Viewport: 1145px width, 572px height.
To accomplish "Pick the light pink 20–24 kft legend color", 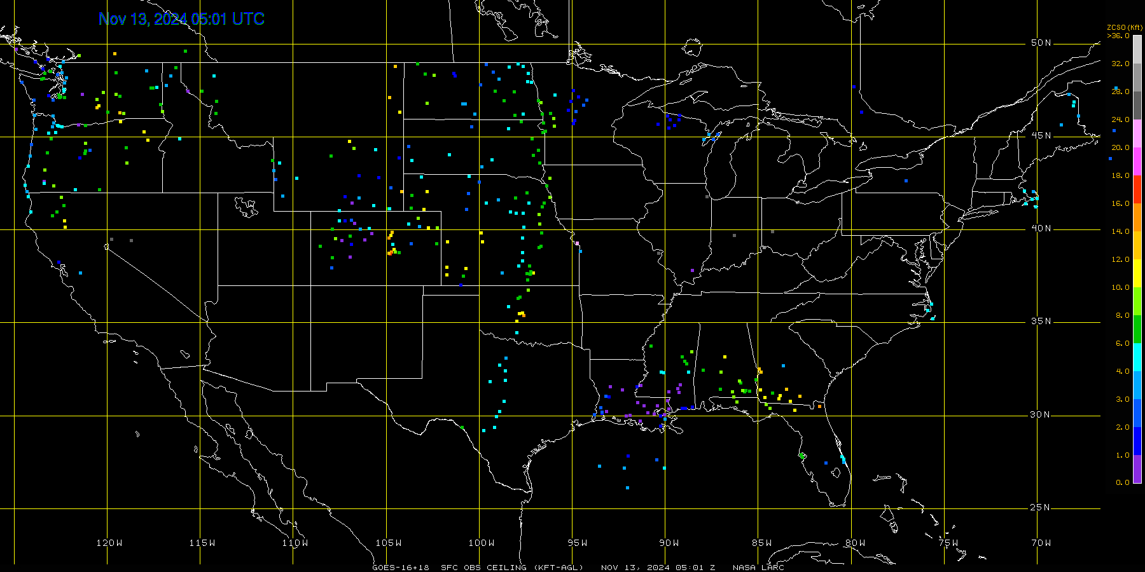I will pyautogui.click(x=1137, y=133).
